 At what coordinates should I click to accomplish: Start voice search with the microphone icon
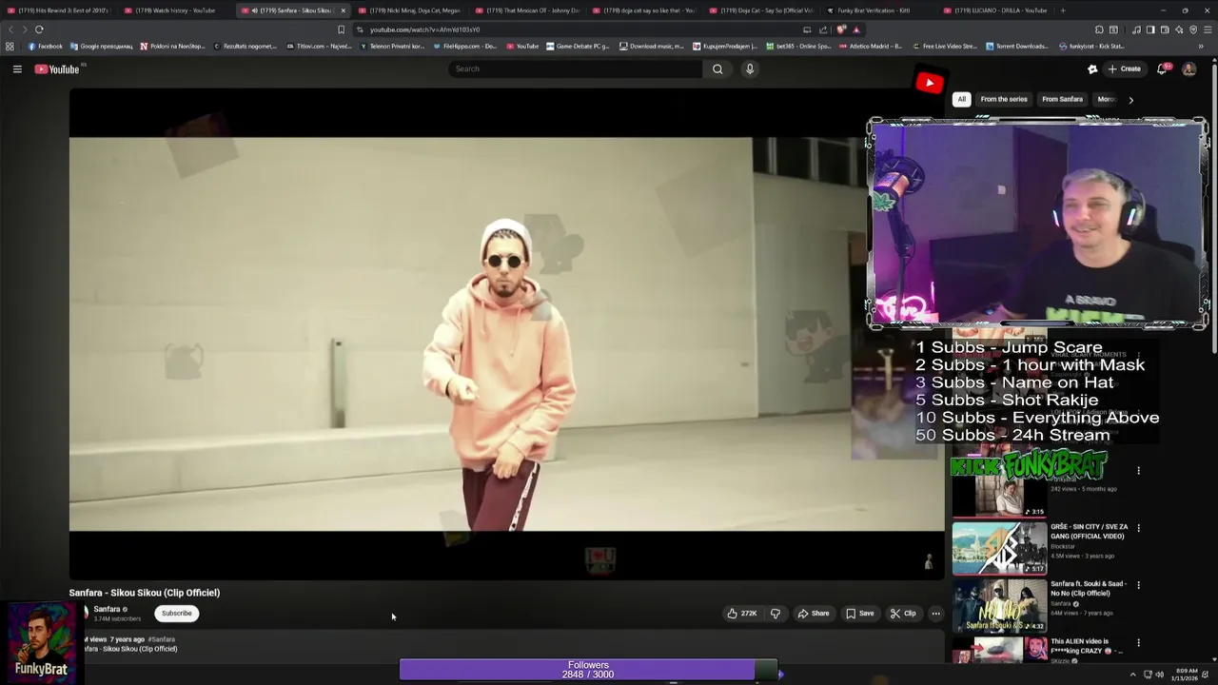pos(750,68)
